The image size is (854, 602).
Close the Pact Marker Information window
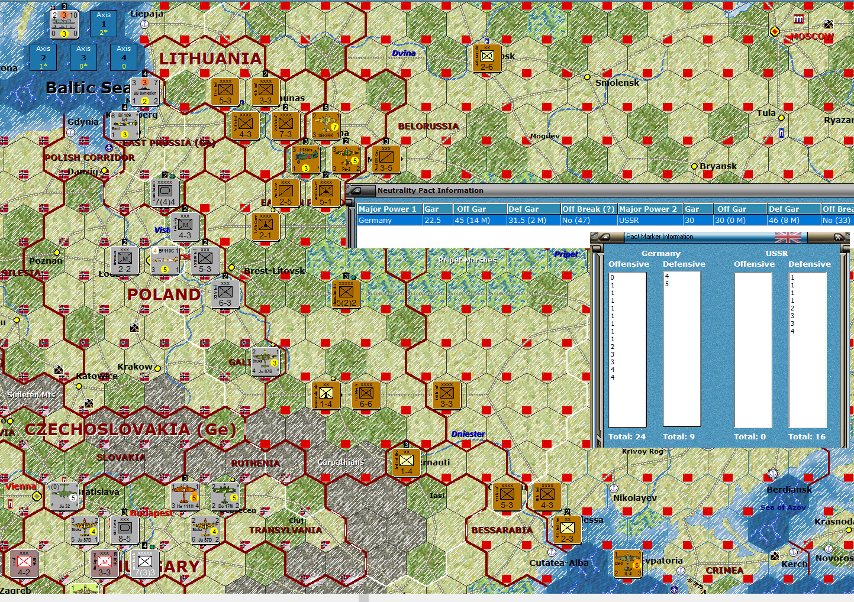[x=838, y=237]
